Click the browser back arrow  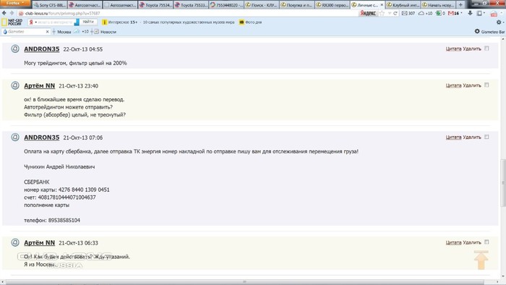(4, 13)
